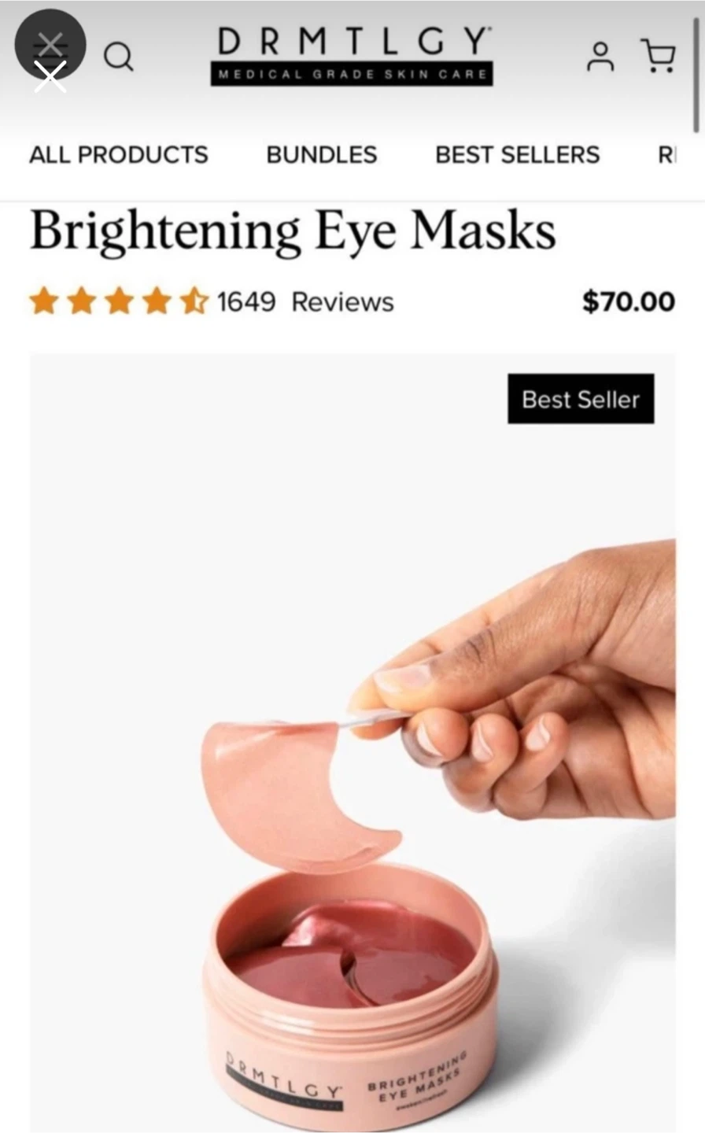Select the BEST SELLERS menu item

(x=518, y=154)
